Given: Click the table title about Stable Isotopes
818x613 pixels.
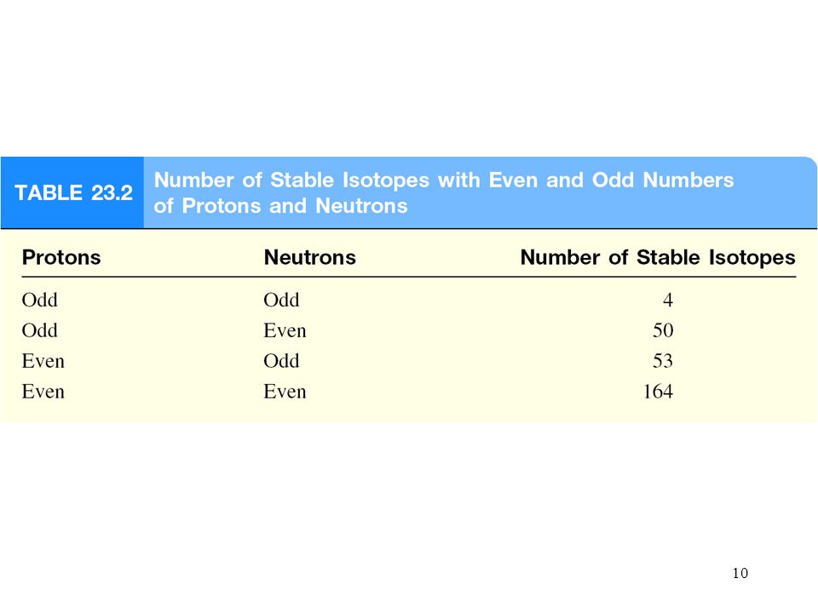Looking at the screenshot, I should 444,193.
